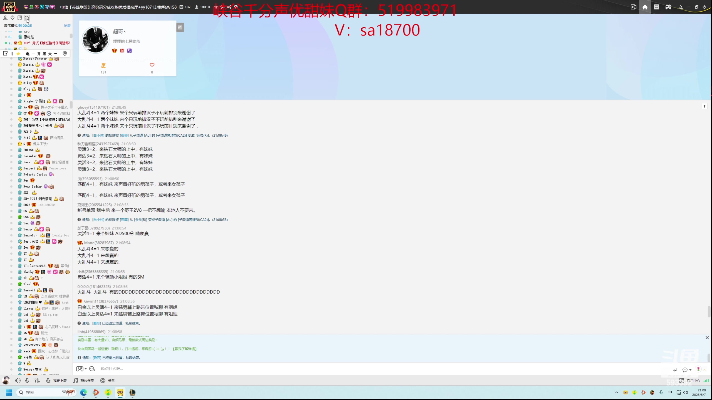The width and height of the screenshot is (712, 400).
Task: Open the person icon tab above user list
Action: point(5,18)
